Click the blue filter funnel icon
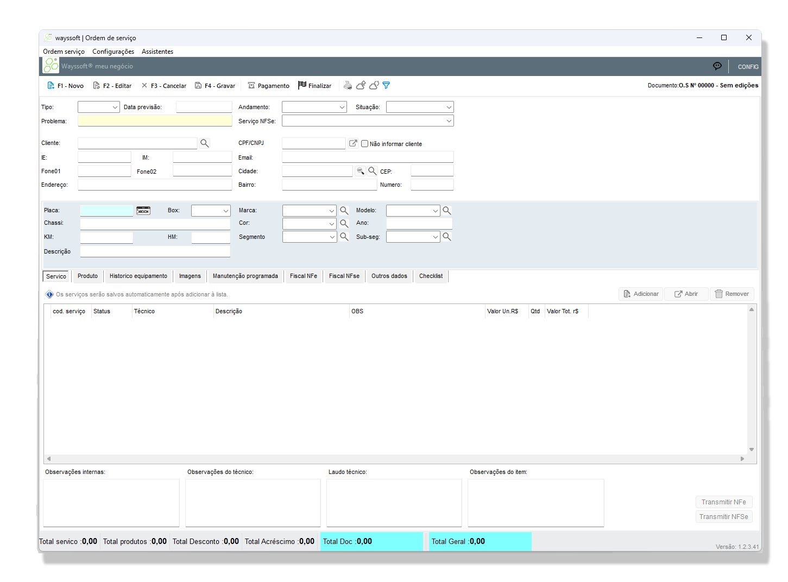788x582 pixels. point(386,86)
